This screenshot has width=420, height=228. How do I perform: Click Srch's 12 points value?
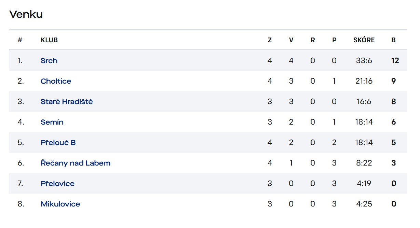pyautogui.click(x=395, y=61)
